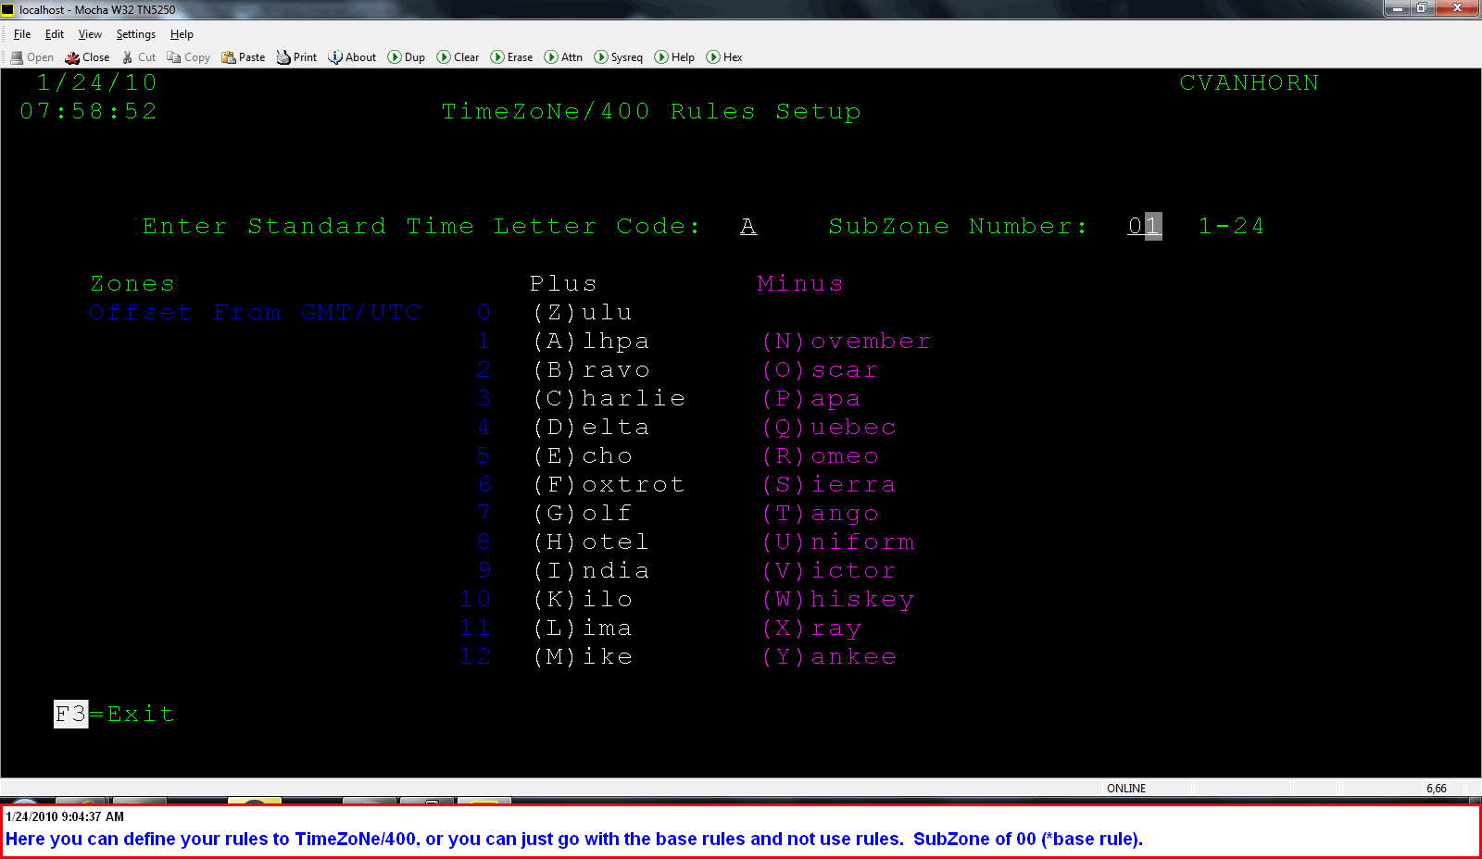Screen dimensions: 1482x859
Task: Click the Standard Time Letter Code field
Action: click(748, 226)
